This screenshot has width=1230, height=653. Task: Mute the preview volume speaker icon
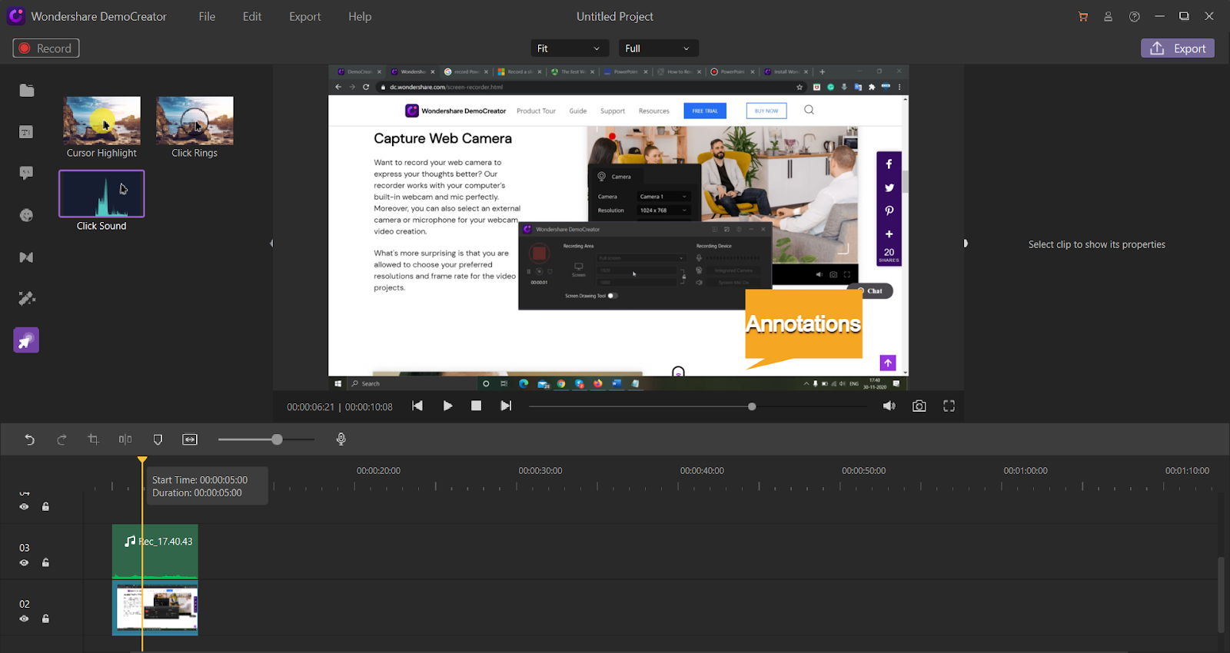889,406
